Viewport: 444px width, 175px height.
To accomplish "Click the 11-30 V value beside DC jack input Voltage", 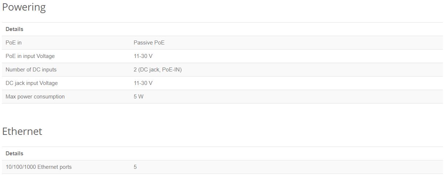I will coord(143,83).
